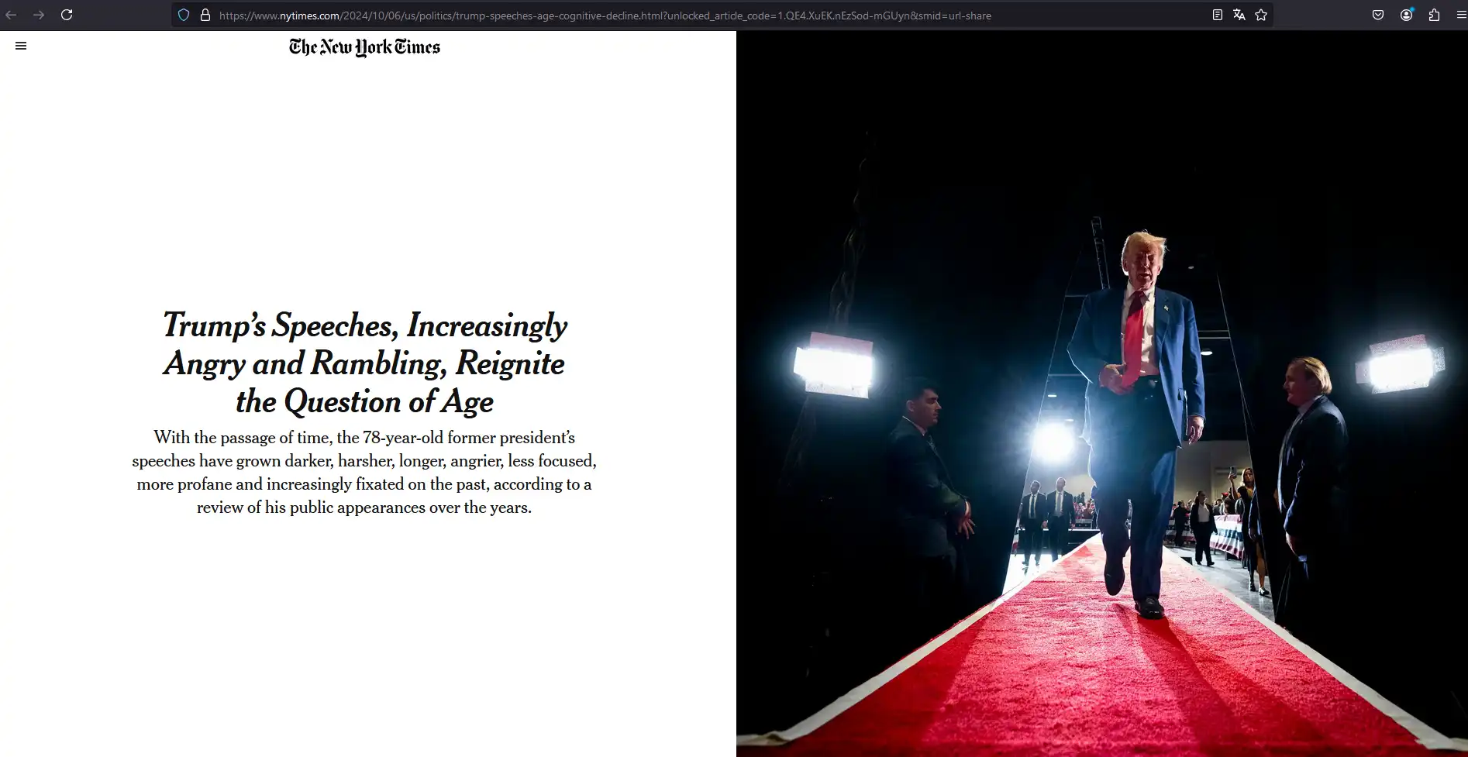
Task: Click the browser forward arrow
Action: point(39,15)
